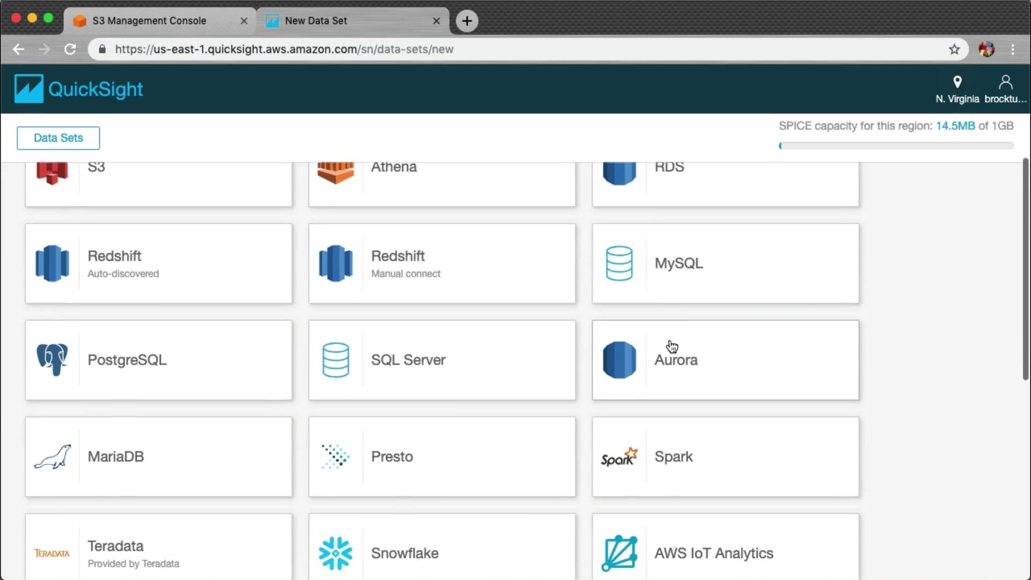Screen dimensions: 1031x580
Task: Select the AWS IoT Analytics icon
Action: pyautogui.click(x=619, y=553)
